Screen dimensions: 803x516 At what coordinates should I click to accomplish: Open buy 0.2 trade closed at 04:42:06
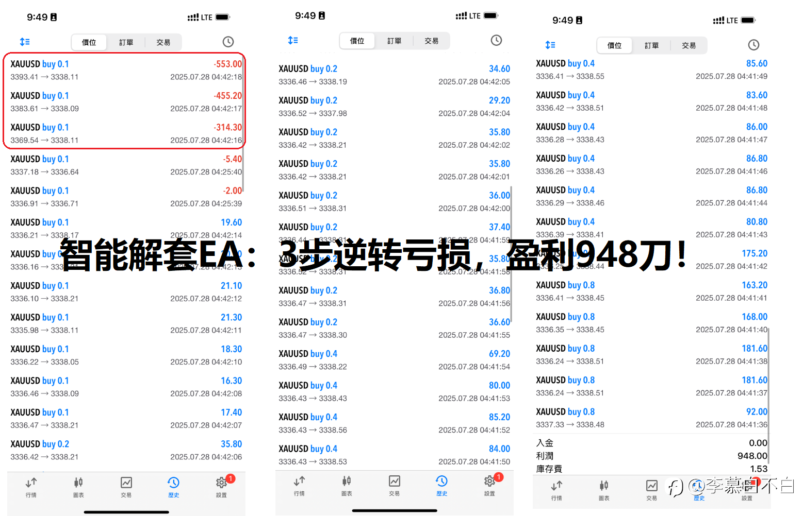(126, 450)
